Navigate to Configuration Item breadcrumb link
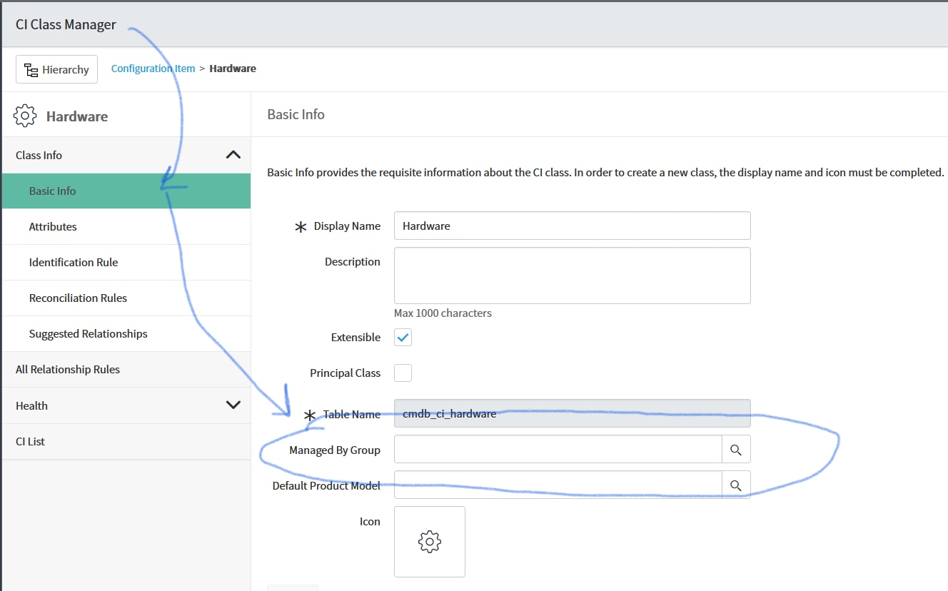 (x=153, y=68)
